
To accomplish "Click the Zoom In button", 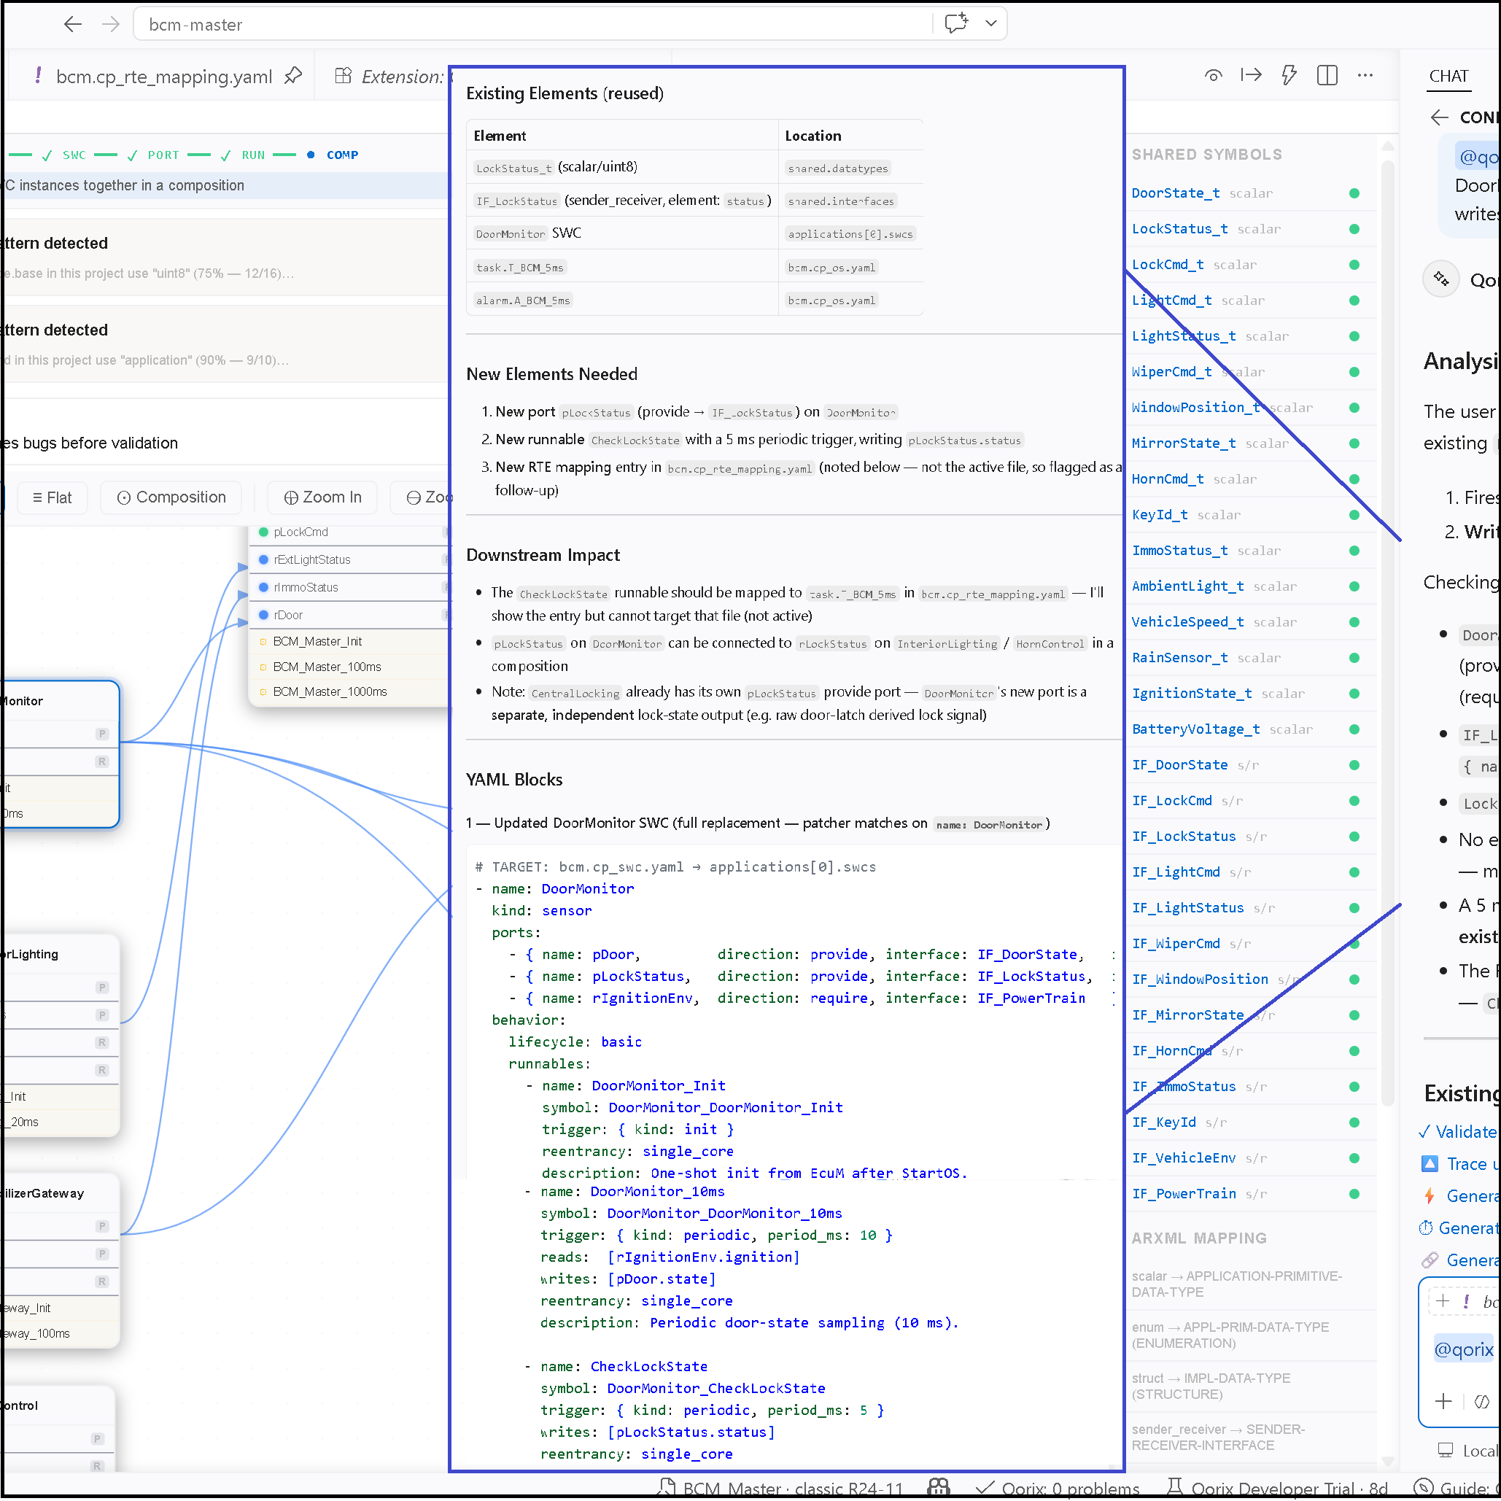I will 322,497.
